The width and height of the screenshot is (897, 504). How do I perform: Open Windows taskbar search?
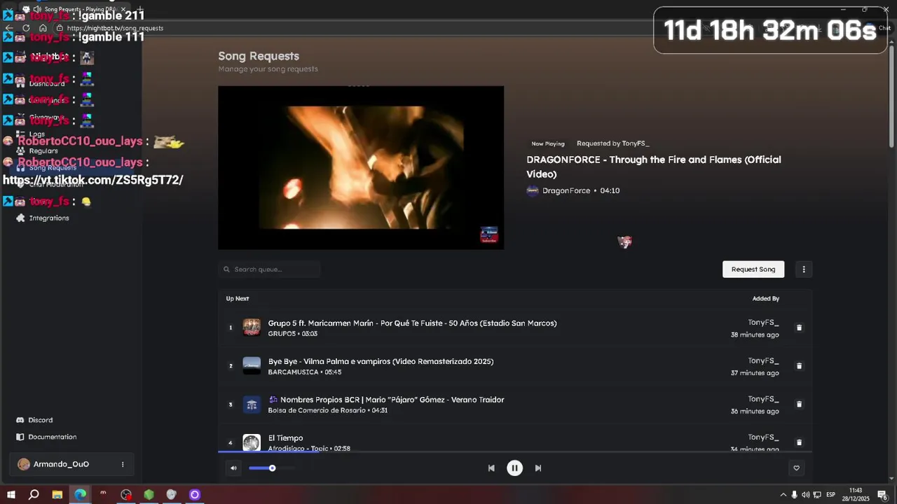coord(34,495)
